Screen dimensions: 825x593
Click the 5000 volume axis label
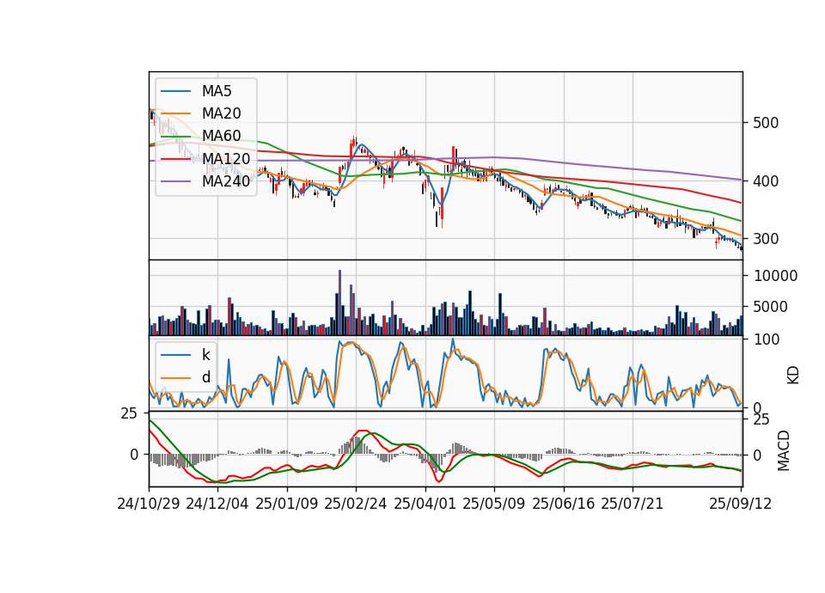(x=770, y=307)
